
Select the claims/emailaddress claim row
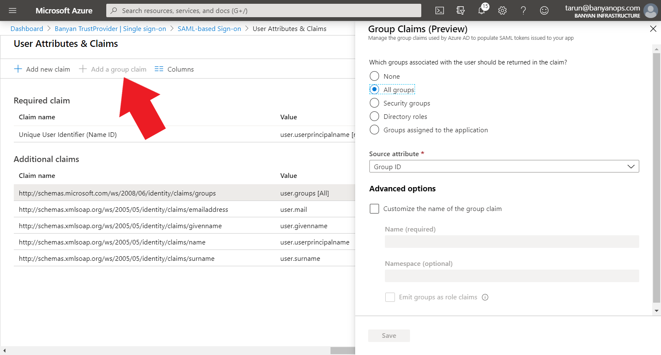184,209
